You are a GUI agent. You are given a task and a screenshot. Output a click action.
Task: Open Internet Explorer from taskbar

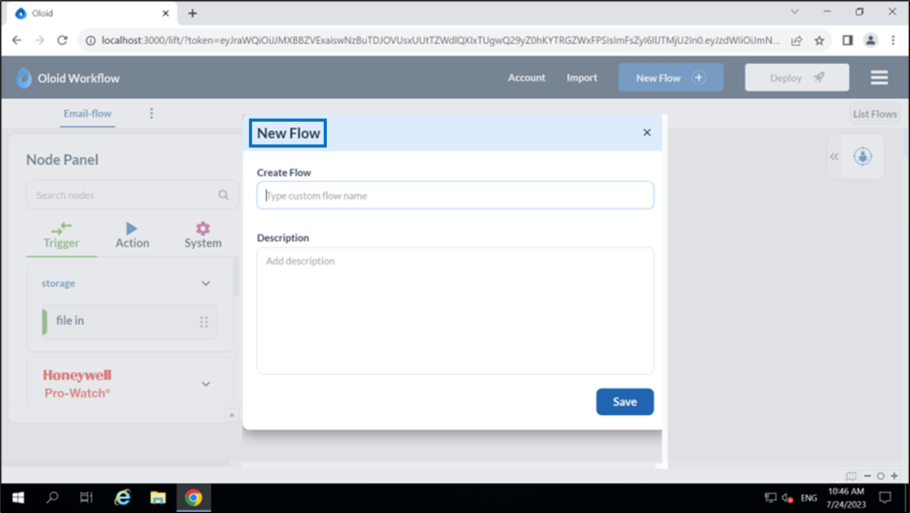click(x=123, y=498)
